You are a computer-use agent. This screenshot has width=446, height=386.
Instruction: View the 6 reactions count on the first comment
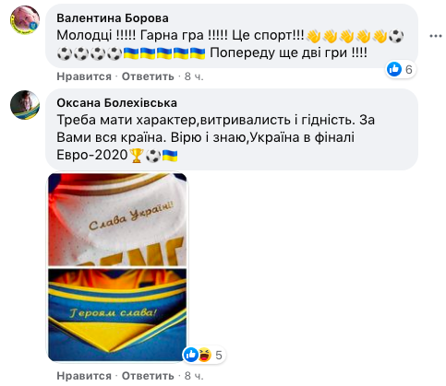pyautogui.click(x=409, y=70)
